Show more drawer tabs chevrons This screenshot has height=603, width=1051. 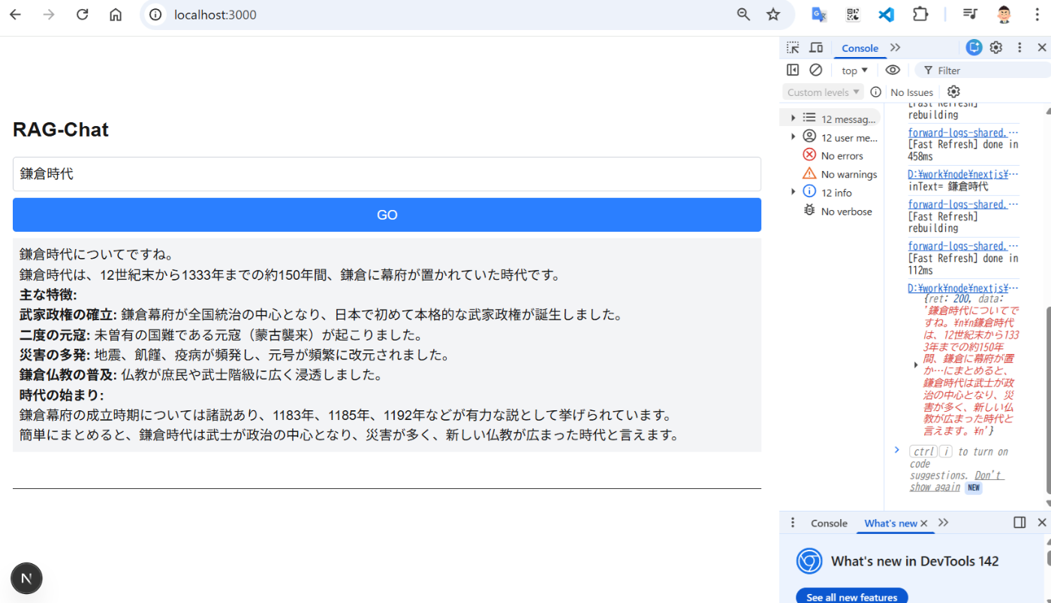944,523
